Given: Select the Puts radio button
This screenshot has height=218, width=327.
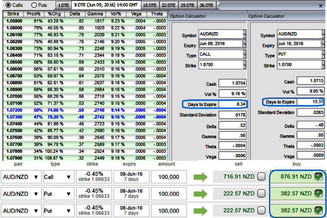Looking at the screenshot, I should [34, 5].
